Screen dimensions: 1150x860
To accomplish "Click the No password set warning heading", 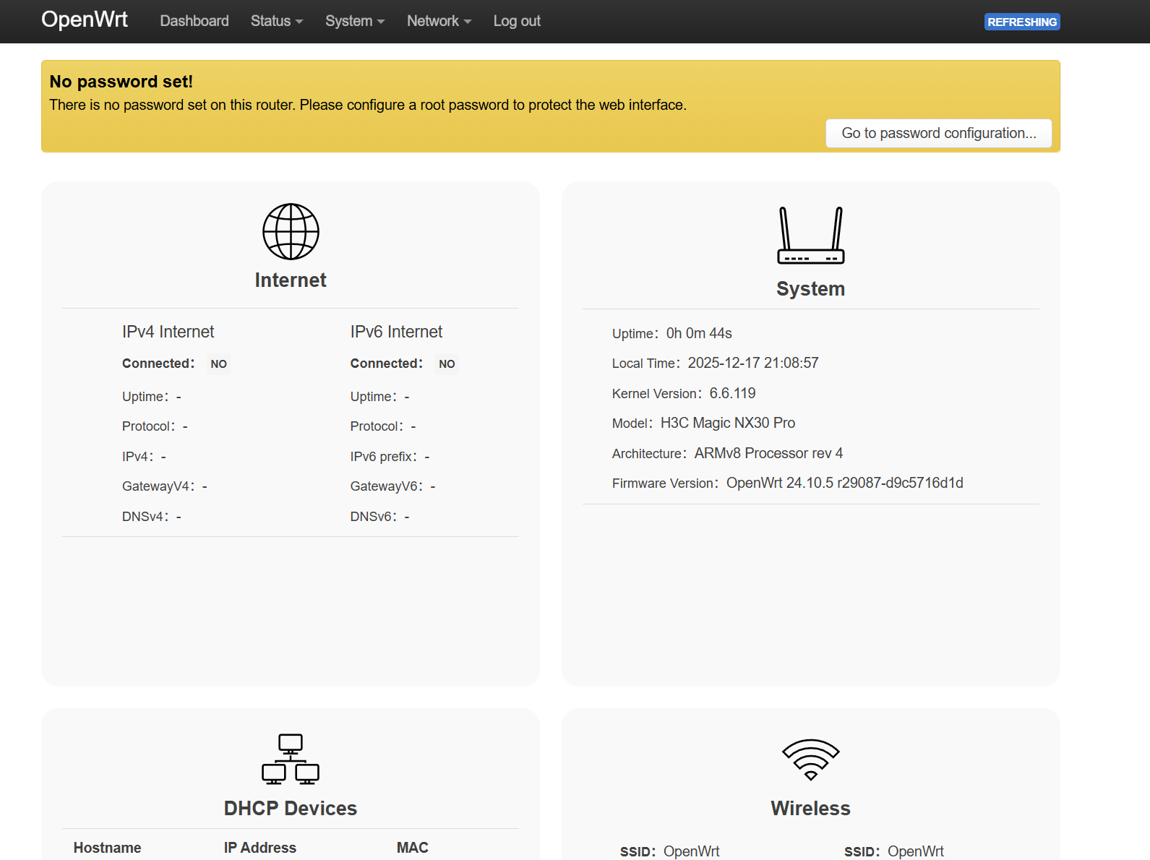I will pos(121,82).
